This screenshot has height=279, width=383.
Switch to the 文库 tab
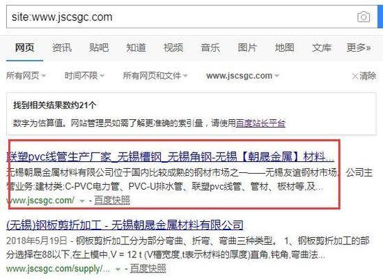click(x=322, y=47)
